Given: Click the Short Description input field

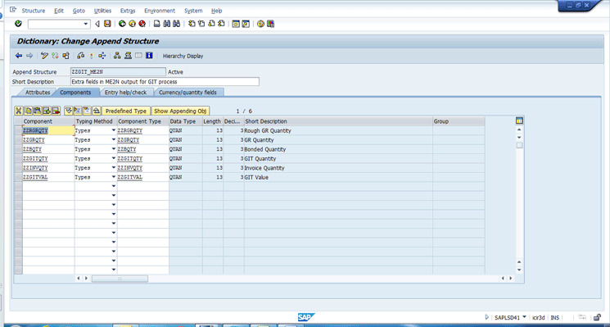Looking at the screenshot, I should (x=165, y=82).
